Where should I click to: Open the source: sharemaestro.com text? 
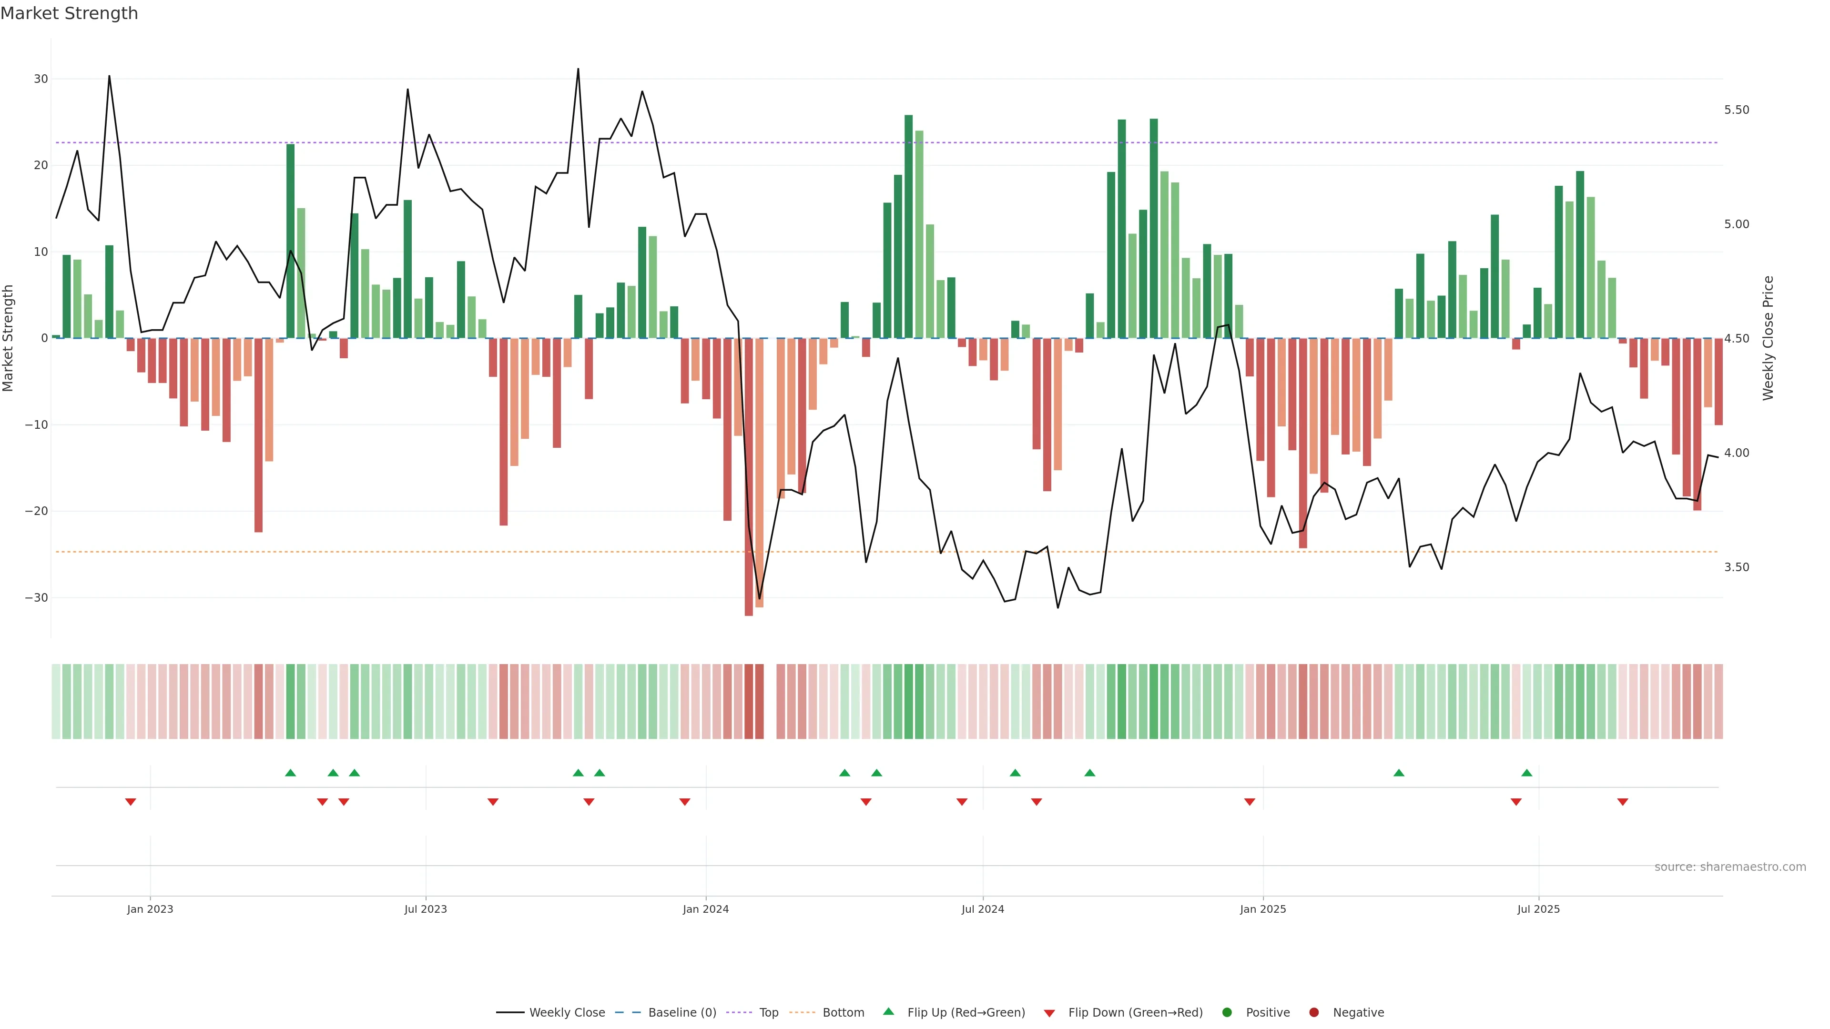[1730, 867]
